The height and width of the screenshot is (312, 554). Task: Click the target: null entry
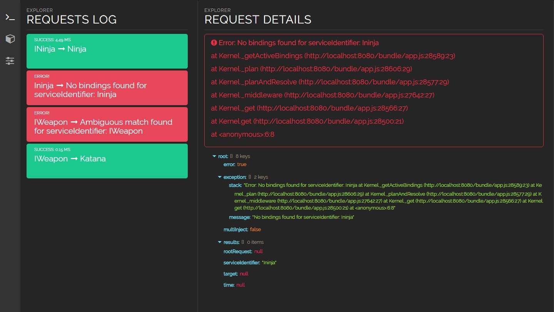236,274
